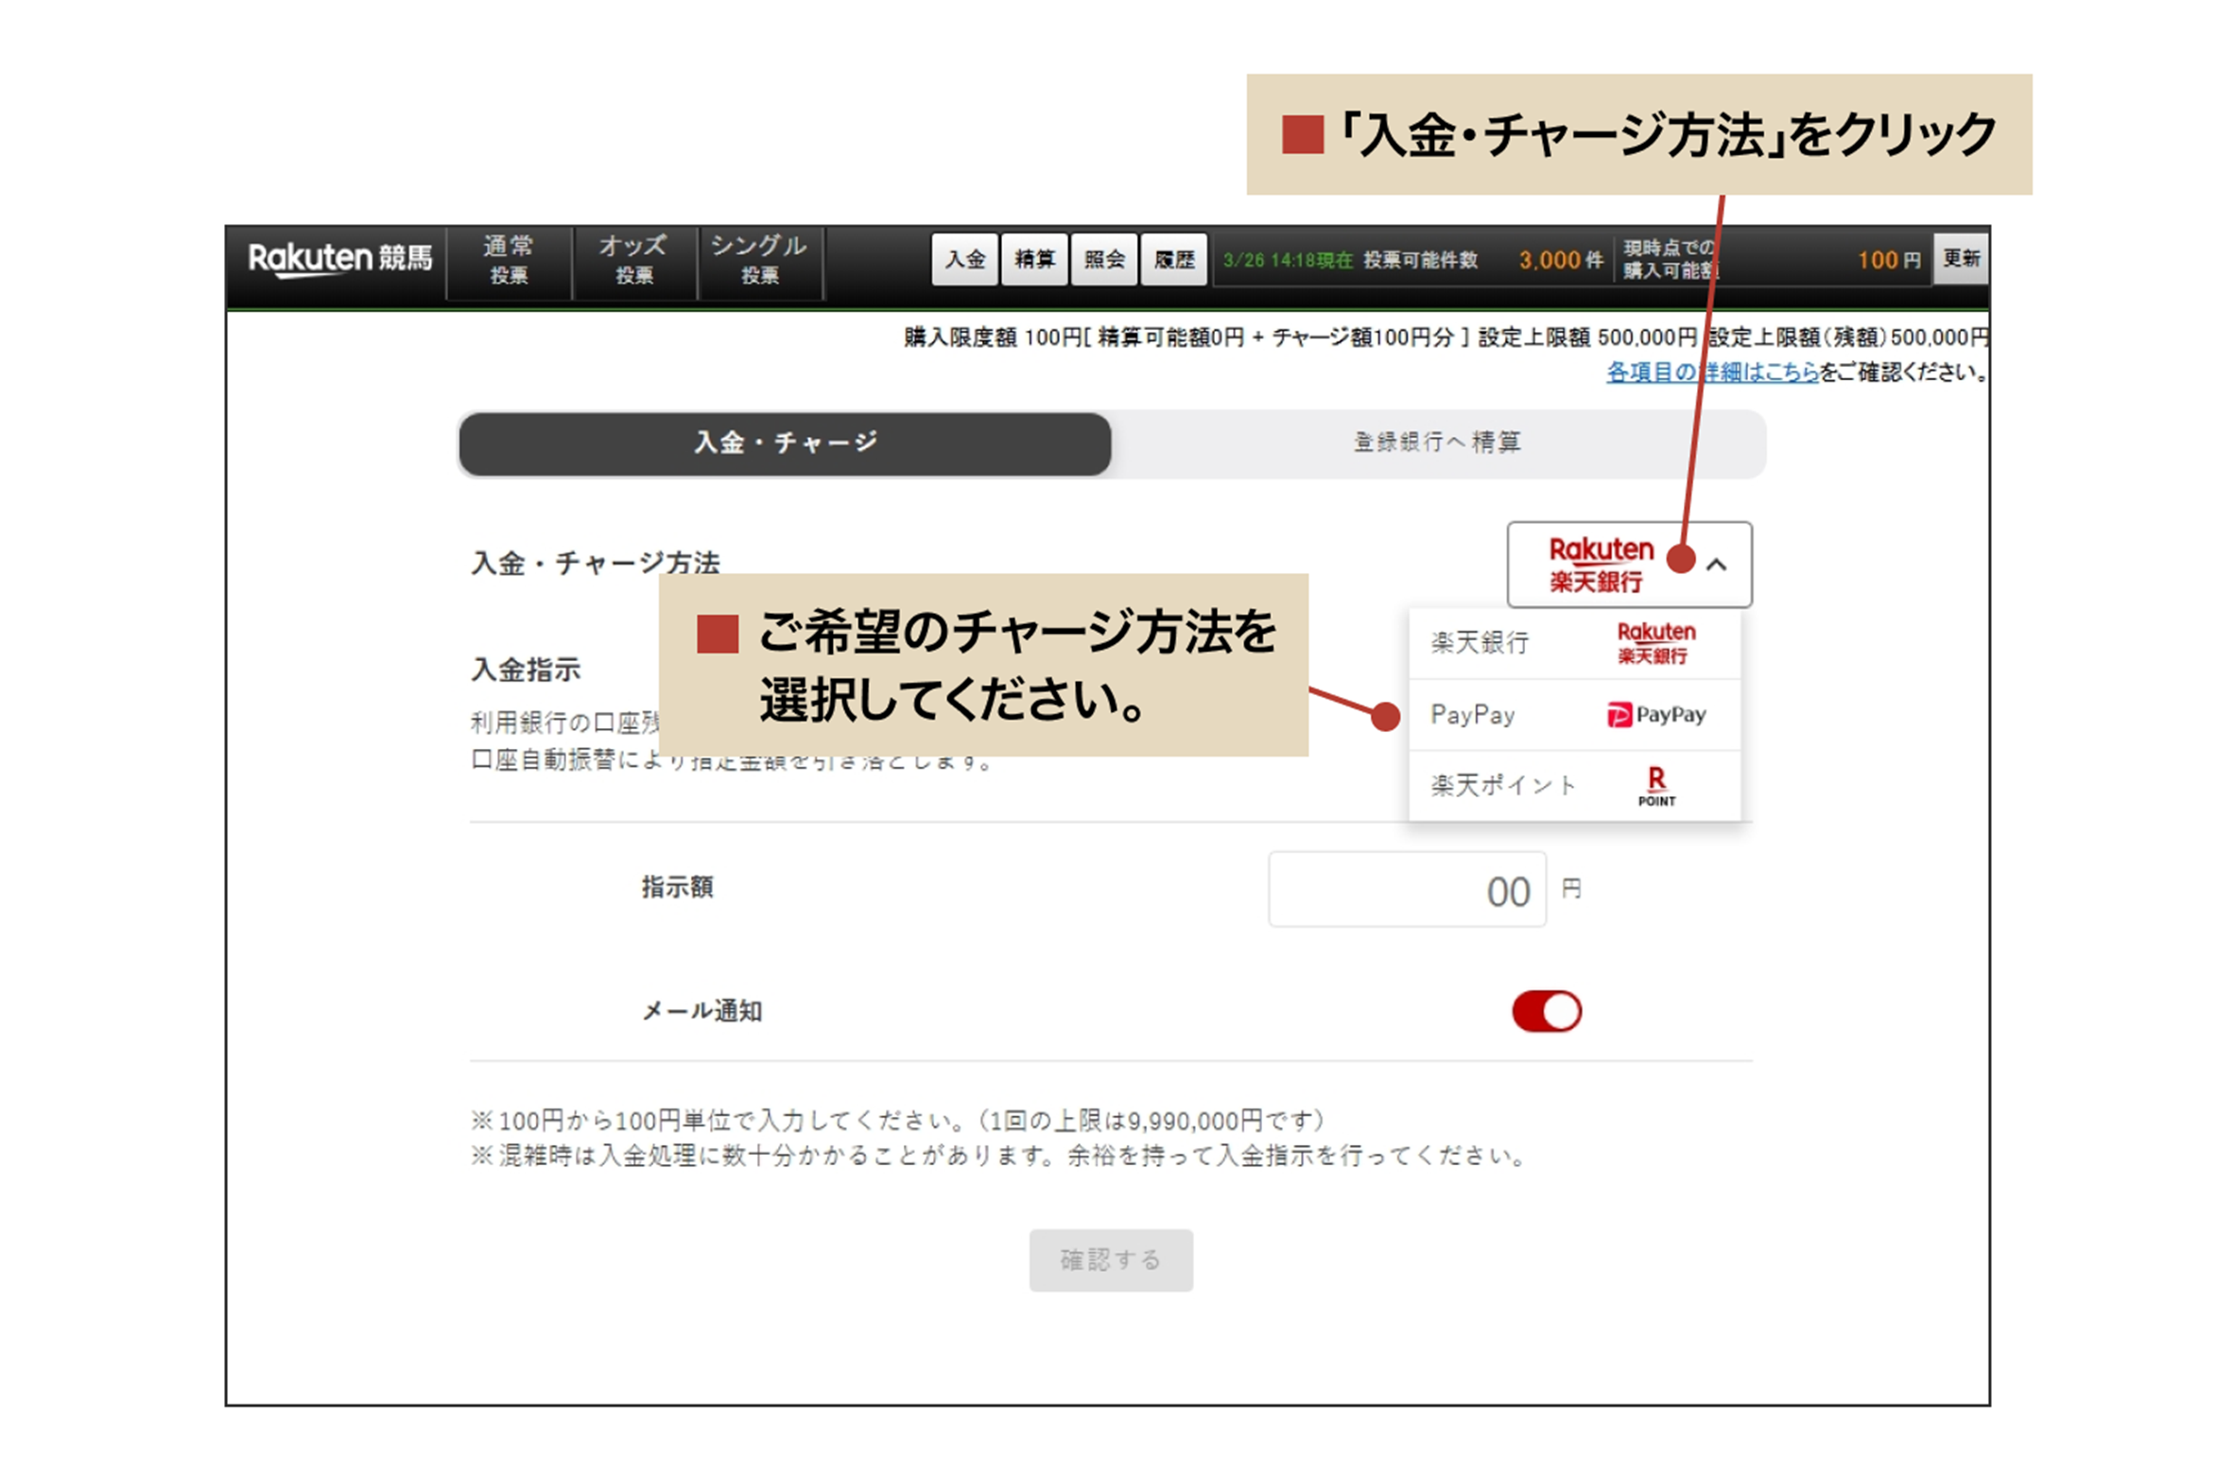Open the オッズ投票 menu
Screen dimensions: 2216x1481
pos(633,260)
